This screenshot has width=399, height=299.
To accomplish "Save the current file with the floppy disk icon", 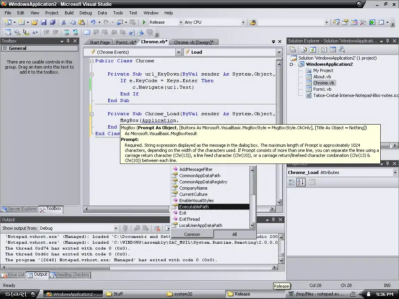I will tap(44, 22).
